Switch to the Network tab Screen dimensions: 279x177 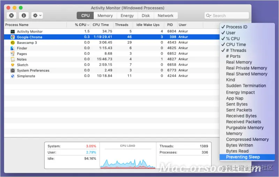165,16
